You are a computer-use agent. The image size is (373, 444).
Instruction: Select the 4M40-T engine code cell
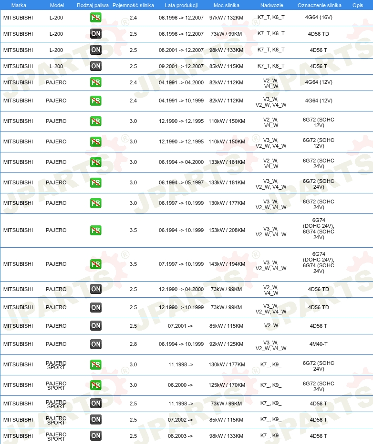pos(318,344)
